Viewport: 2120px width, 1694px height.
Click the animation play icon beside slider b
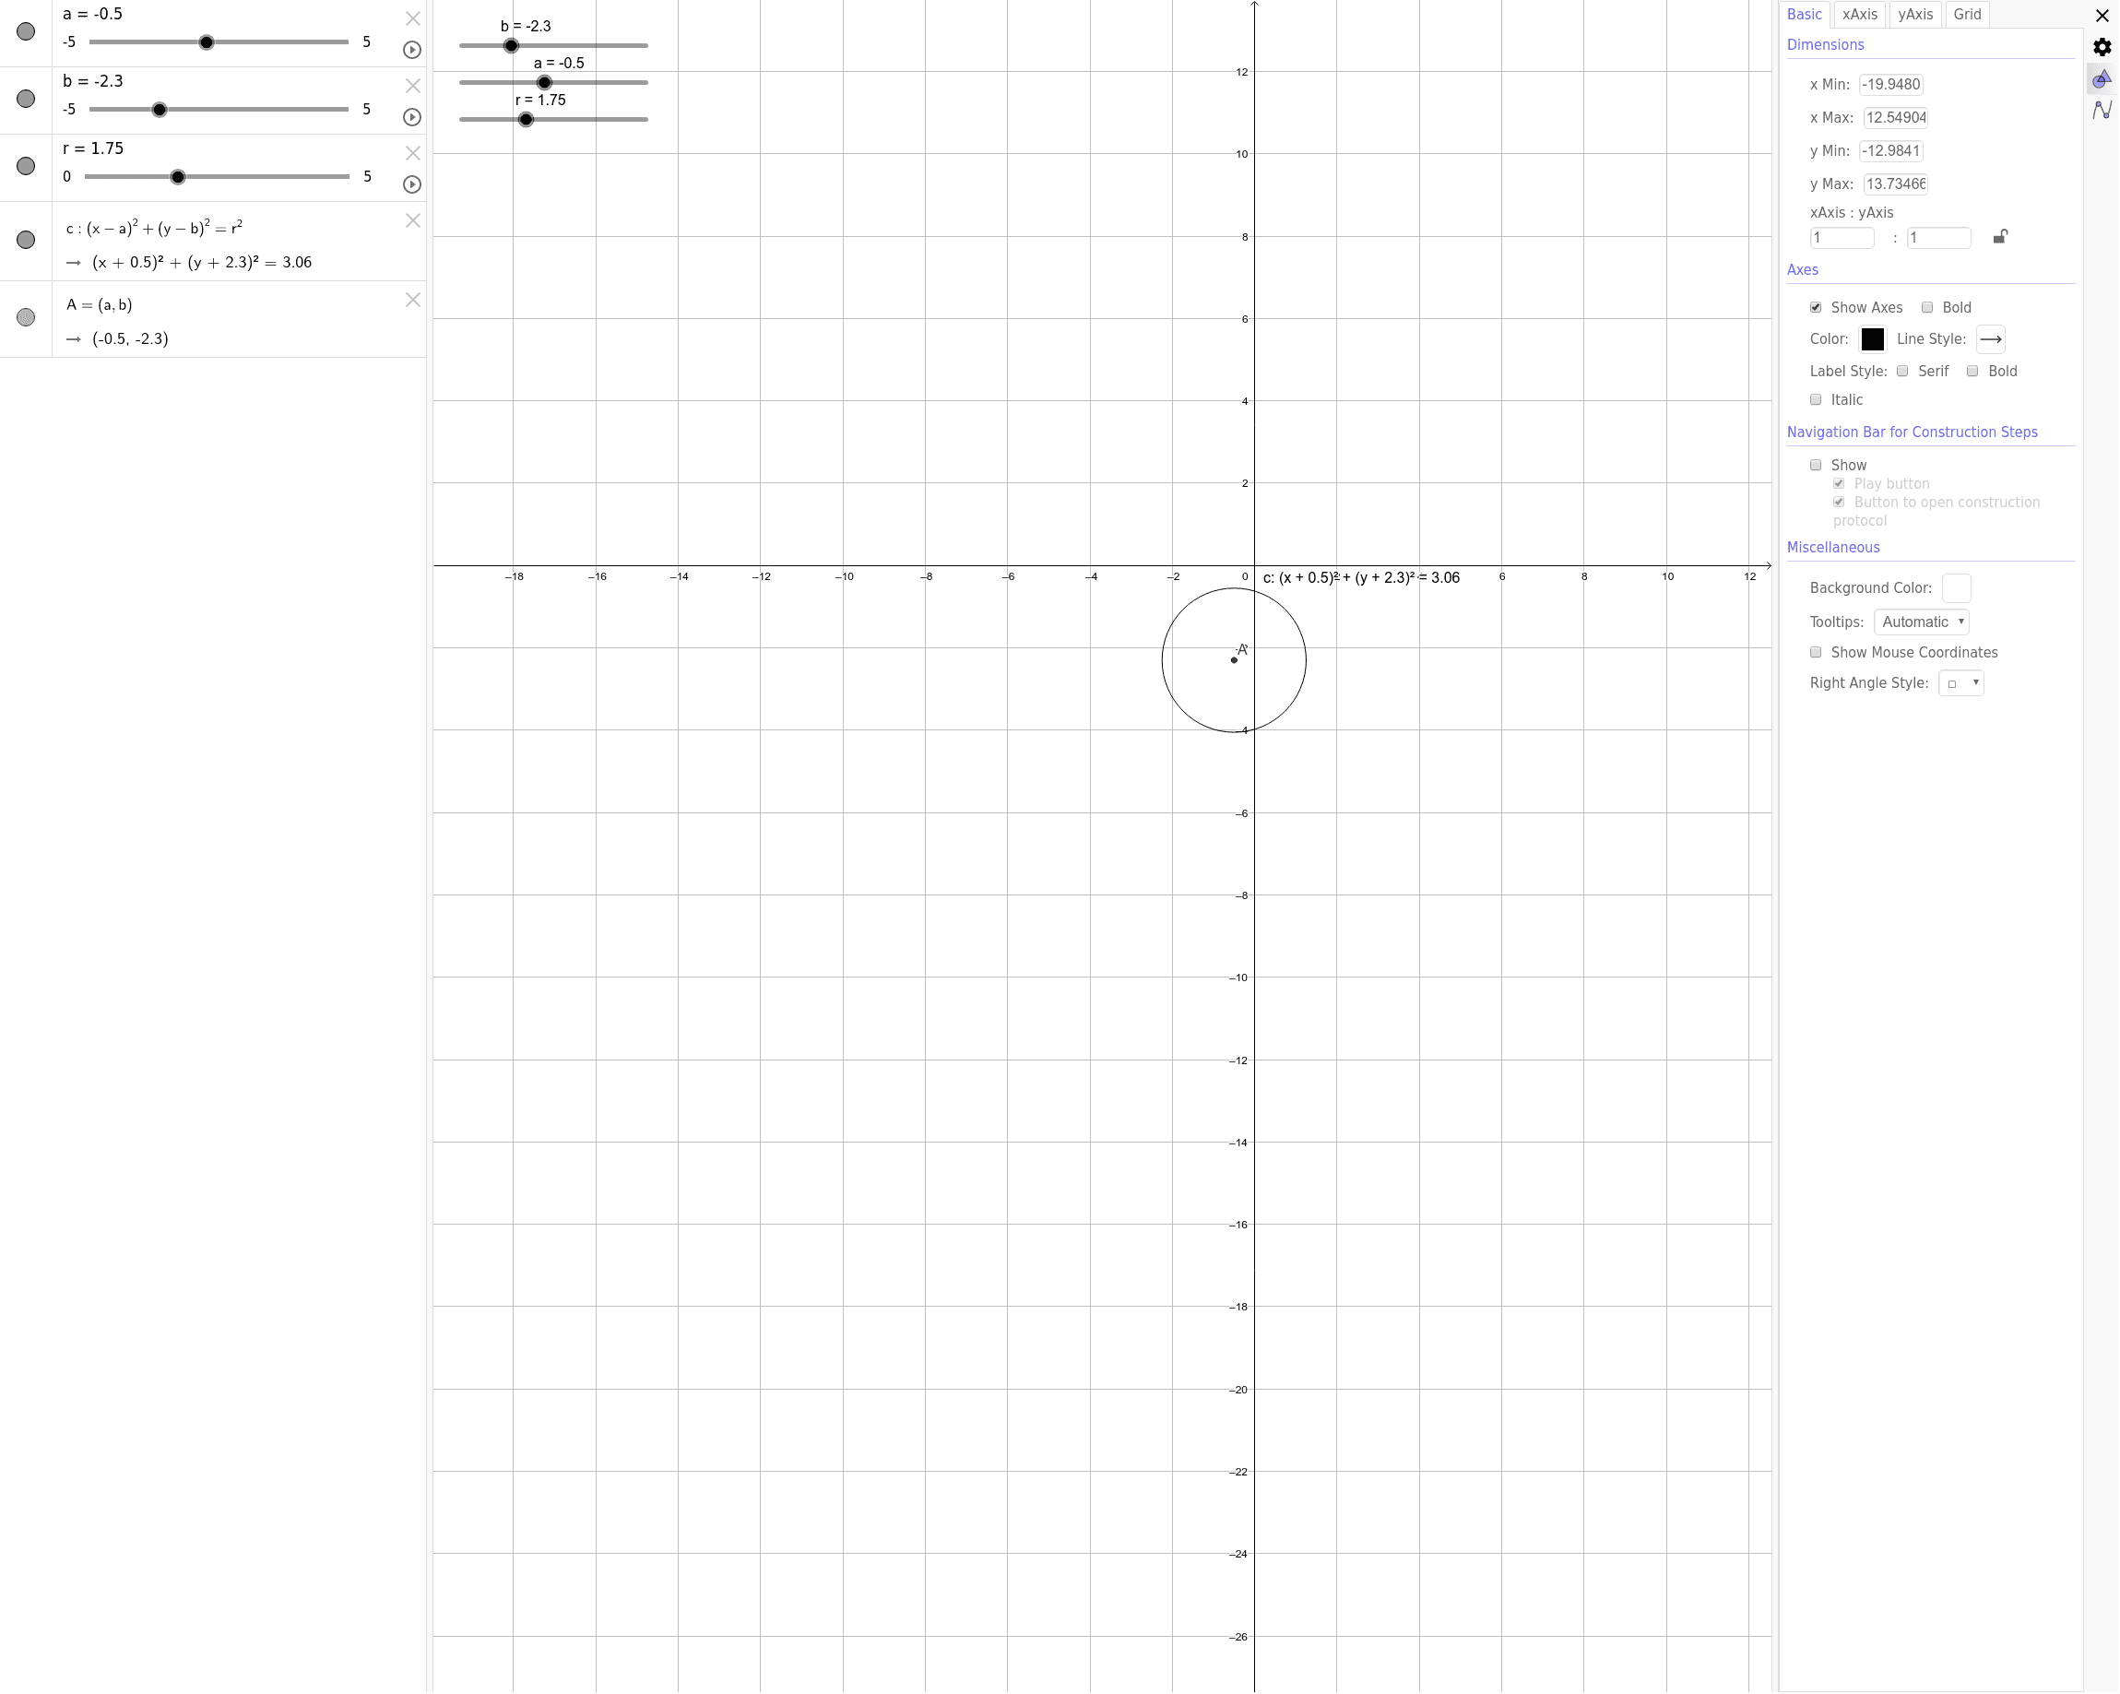(412, 117)
